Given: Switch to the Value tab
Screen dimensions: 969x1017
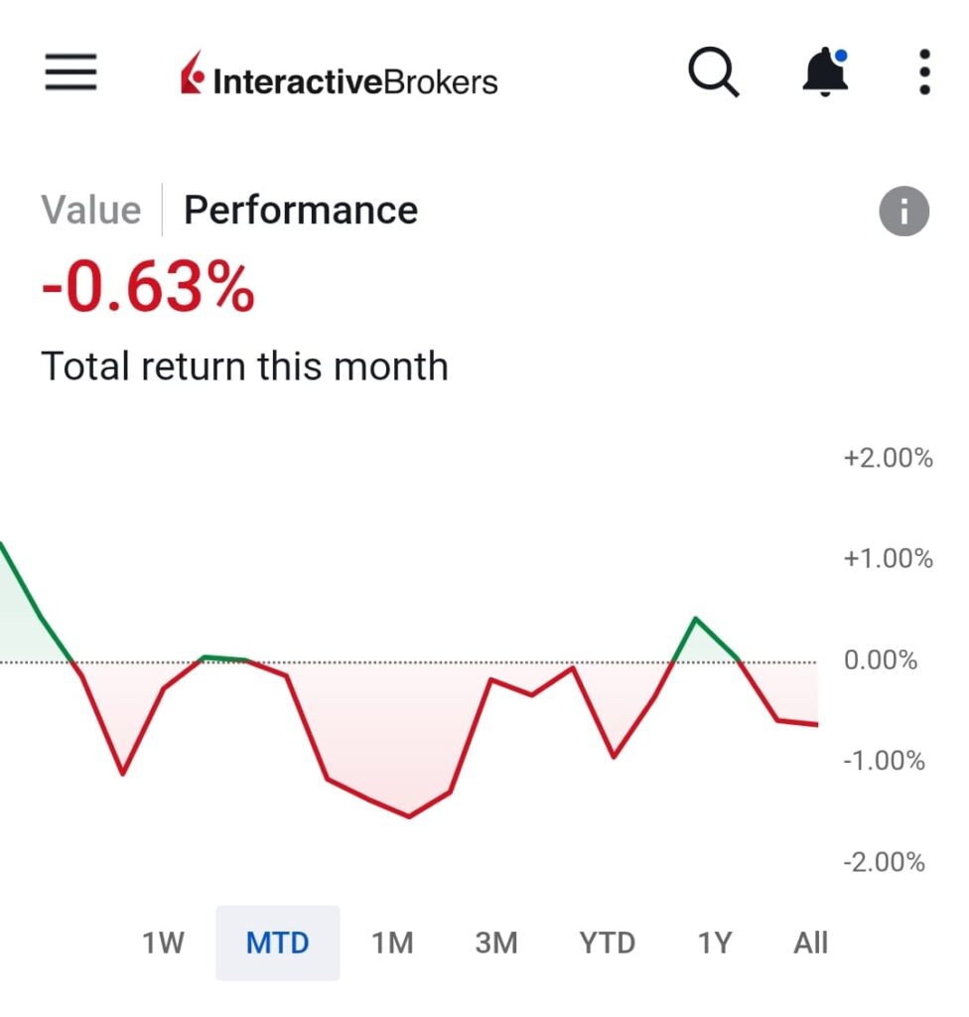Looking at the screenshot, I should (x=91, y=211).
